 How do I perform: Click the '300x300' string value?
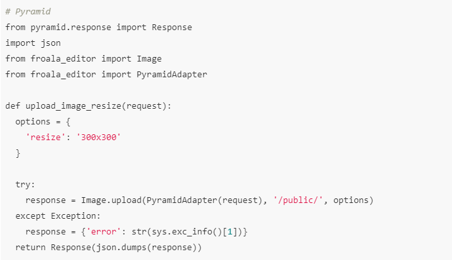98,137
